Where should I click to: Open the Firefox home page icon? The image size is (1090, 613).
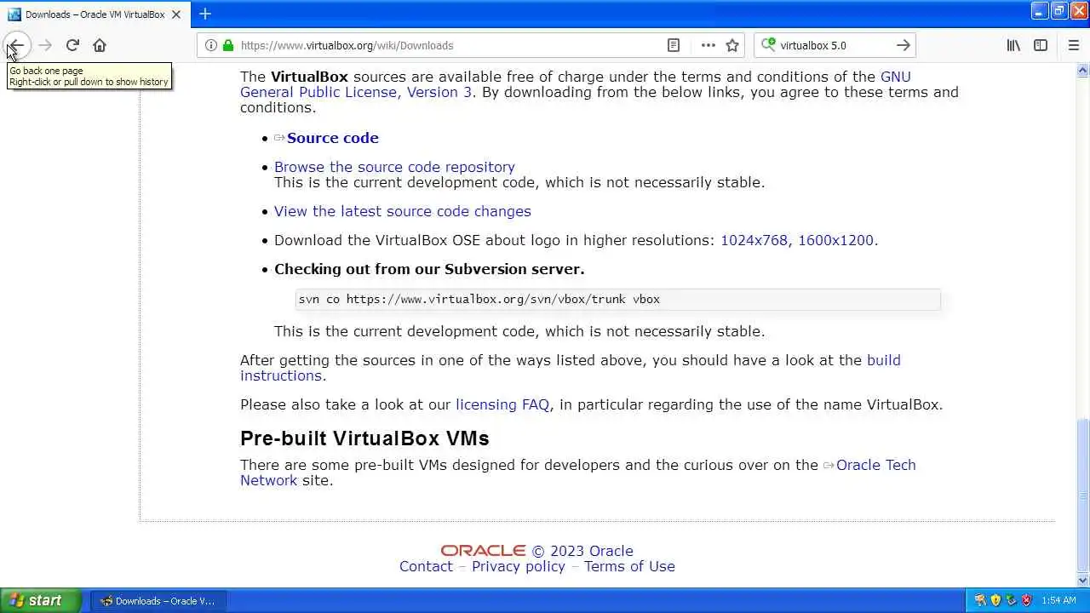100,45
